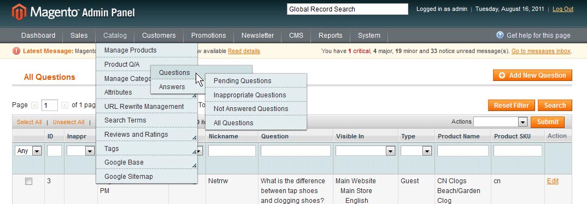587x204 pixels.
Task: Click the Submit button
Action: [x=547, y=122]
